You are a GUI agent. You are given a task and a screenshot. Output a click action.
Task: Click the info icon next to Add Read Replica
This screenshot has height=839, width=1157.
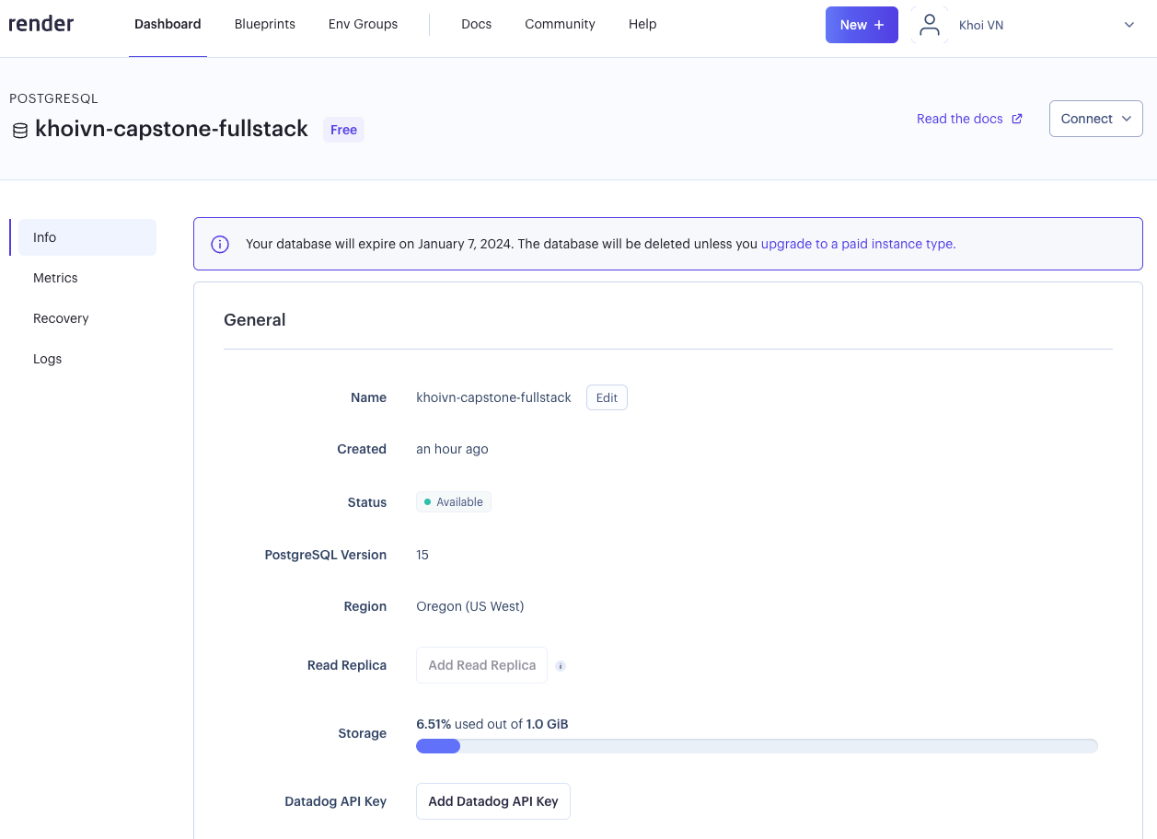[561, 666]
